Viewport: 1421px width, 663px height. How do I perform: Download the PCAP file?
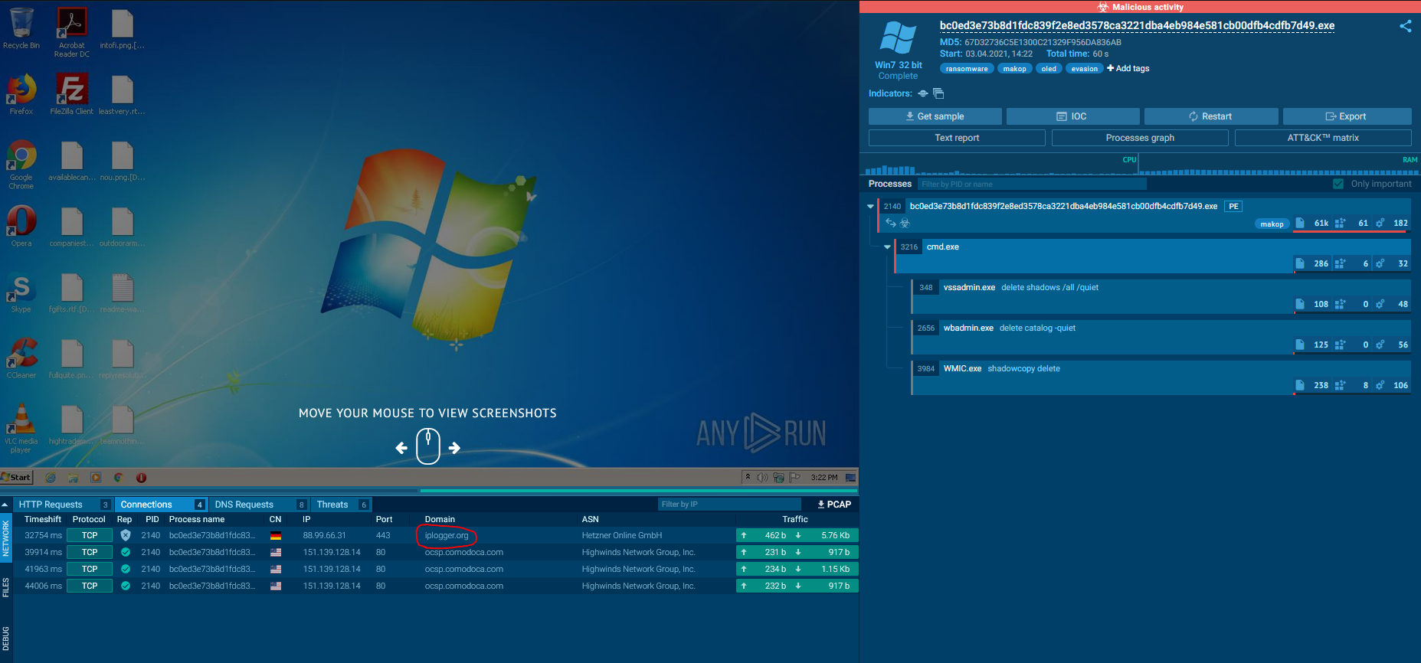(834, 505)
